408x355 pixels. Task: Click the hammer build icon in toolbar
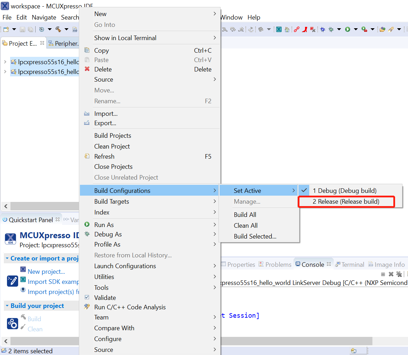point(58,30)
